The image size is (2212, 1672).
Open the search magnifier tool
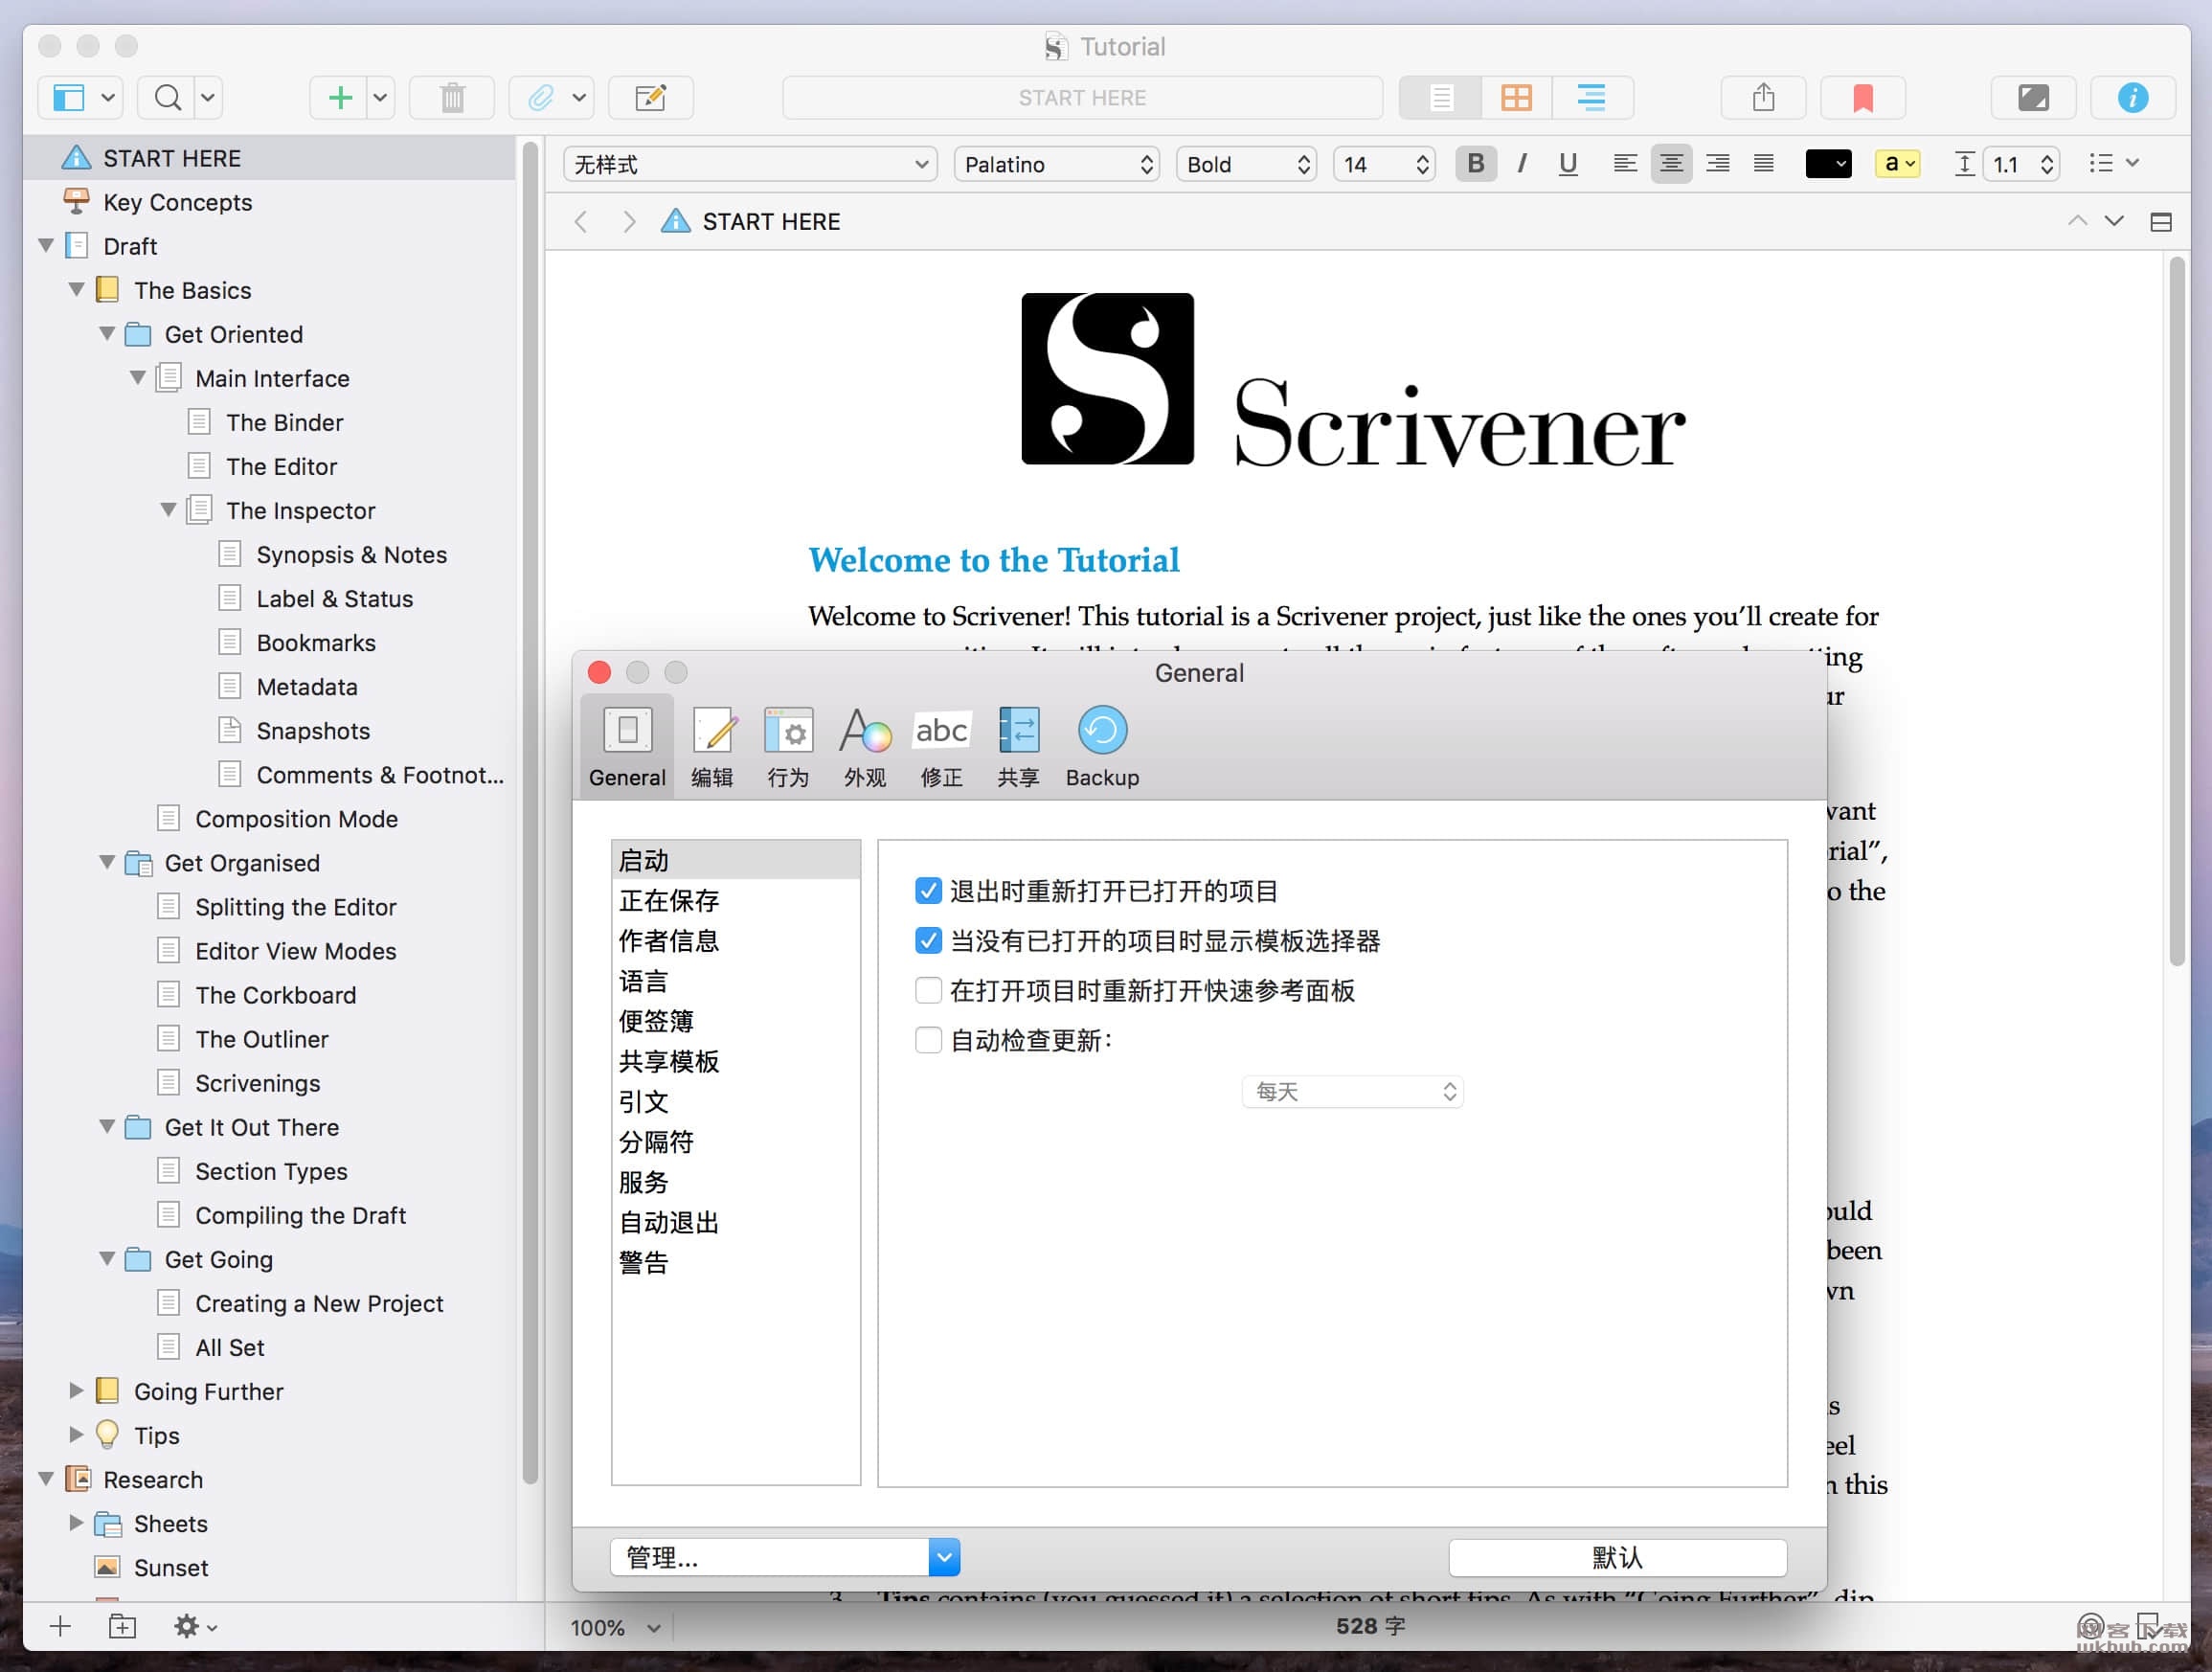168,98
